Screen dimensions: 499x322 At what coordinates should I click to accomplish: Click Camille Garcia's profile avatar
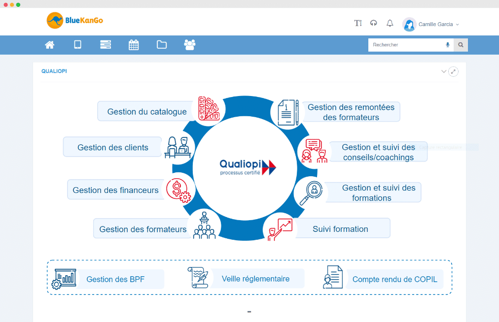click(x=409, y=25)
